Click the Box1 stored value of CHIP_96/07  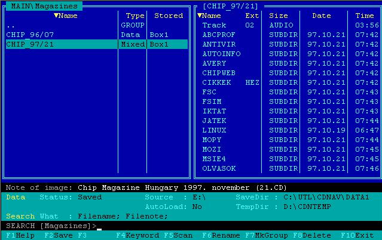point(159,35)
